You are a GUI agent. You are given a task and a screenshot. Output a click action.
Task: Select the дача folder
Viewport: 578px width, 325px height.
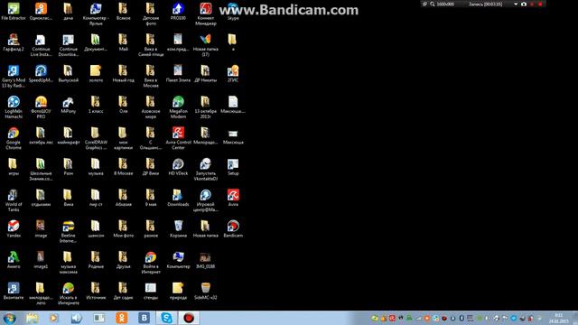pyautogui.click(x=69, y=11)
